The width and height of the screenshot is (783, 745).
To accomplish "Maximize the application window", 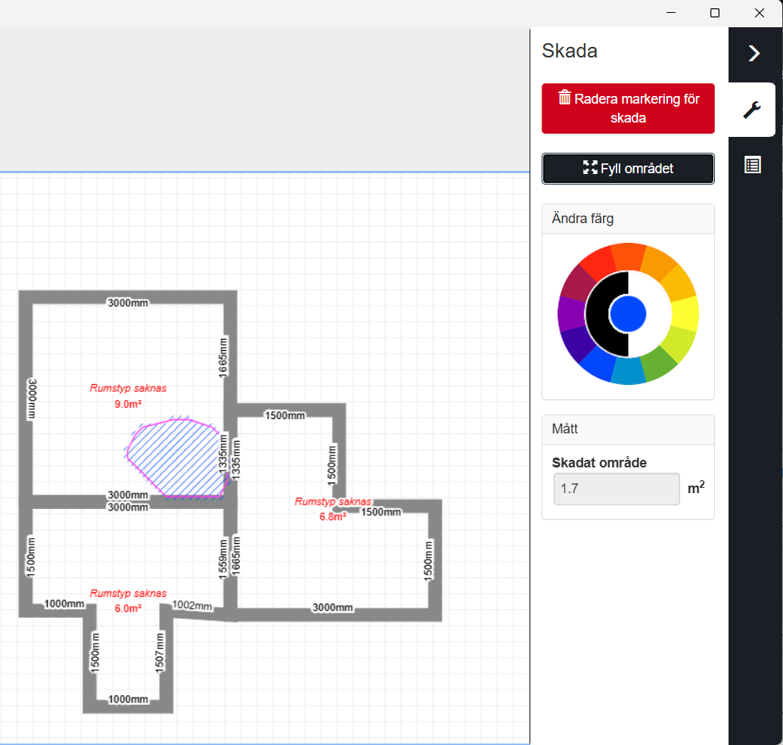I will [715, 13].
